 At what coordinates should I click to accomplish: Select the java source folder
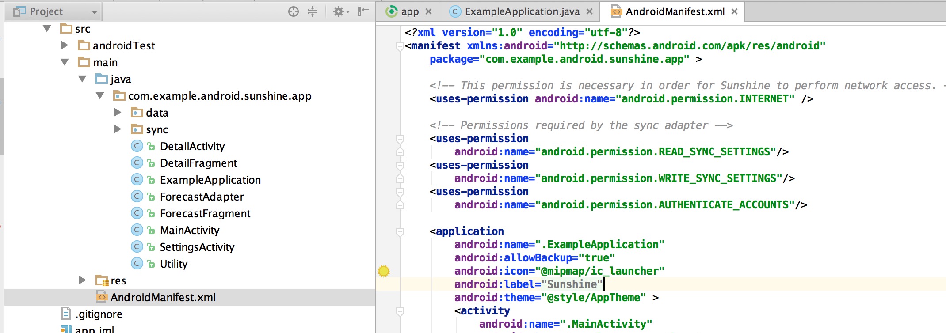[x=114, y=79]
